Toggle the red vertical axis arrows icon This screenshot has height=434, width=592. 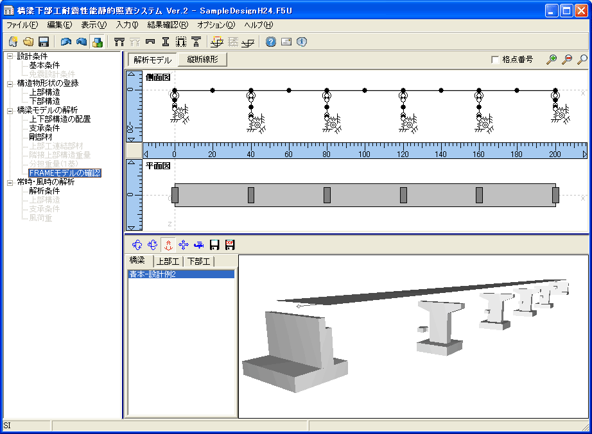[168, 245]
